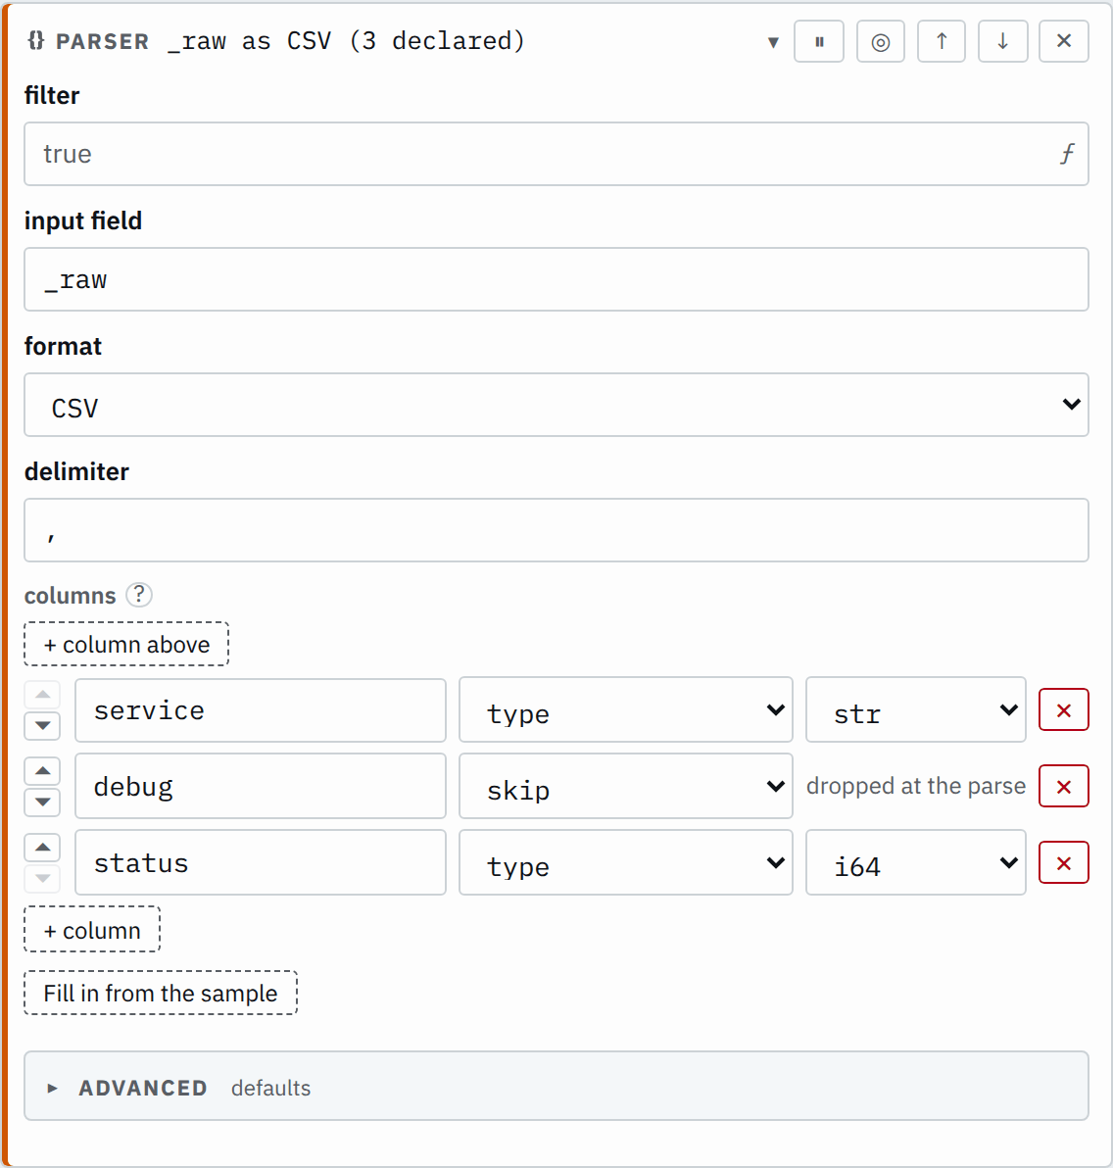The width and height of the screenshot is (1113, 1168).
Task: Expand the ADVANCED defaults section
Action: coord(556,1087)
